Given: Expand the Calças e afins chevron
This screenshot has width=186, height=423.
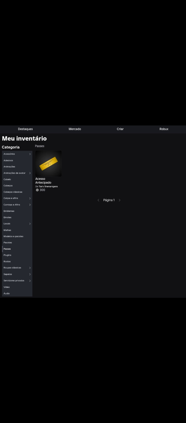Looking at the screenshot, I should 30,198.
